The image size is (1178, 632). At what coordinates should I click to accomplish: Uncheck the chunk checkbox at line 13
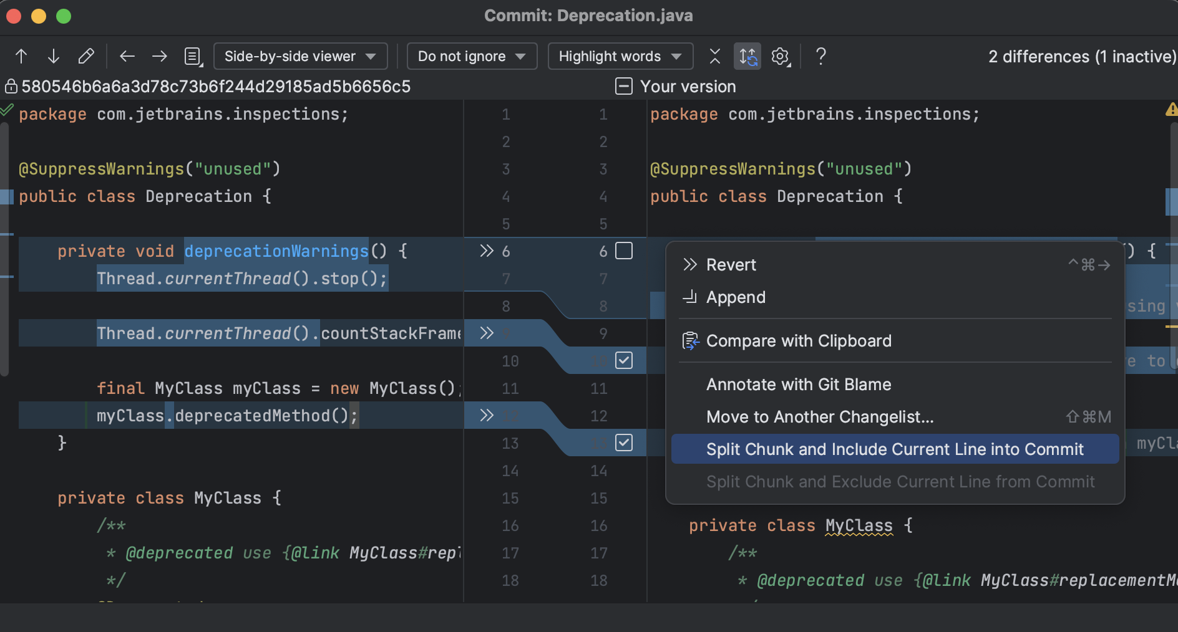pyautogui.click(x=625, y=443)
